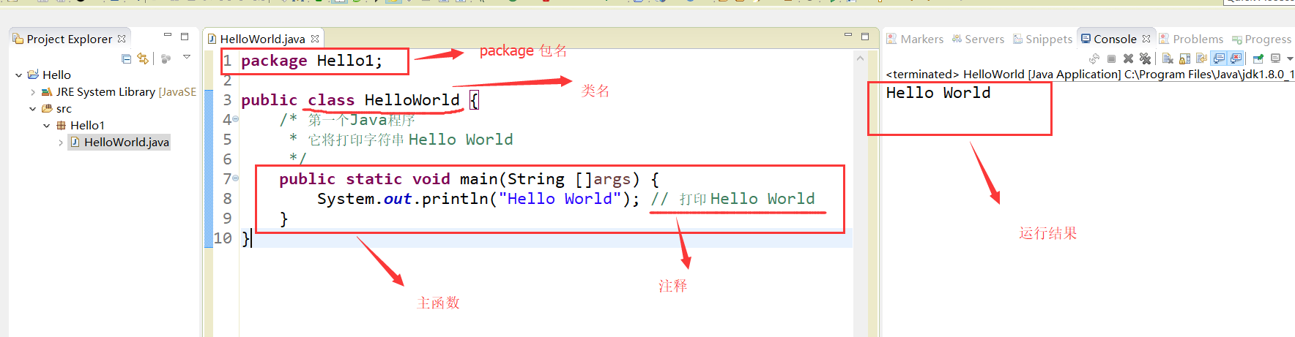Maximize the editor area

click(x=865, y=36)
